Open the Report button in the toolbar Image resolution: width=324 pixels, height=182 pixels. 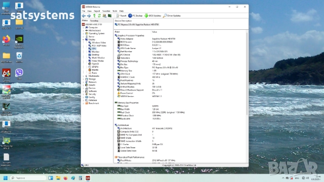121,16
